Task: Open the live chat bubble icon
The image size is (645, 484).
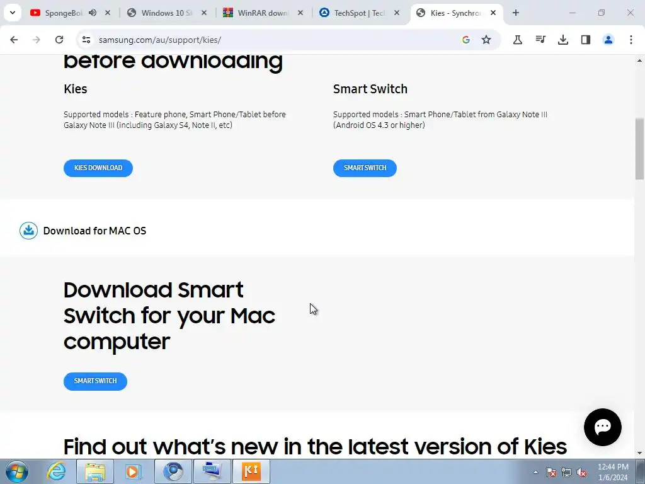Action: click(x=603, y=427)
